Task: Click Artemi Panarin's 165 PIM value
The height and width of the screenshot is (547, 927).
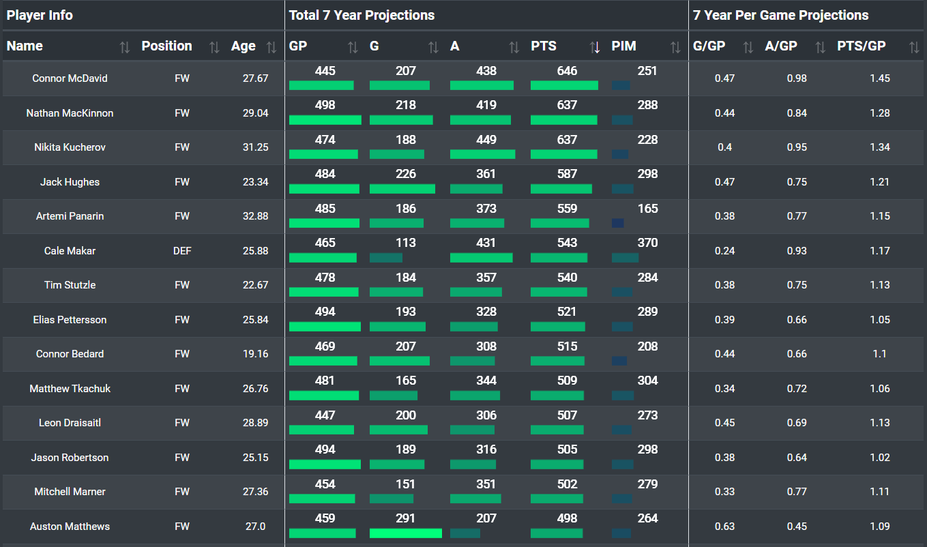Action: point(648,209)
